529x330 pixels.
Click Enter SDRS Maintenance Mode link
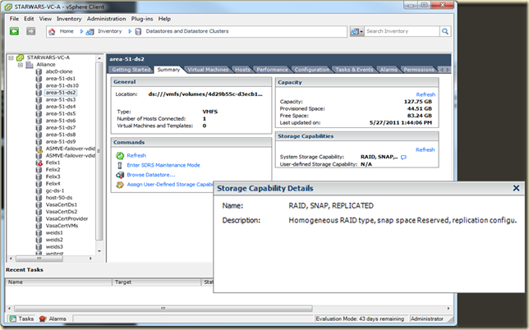pos(163,165)
